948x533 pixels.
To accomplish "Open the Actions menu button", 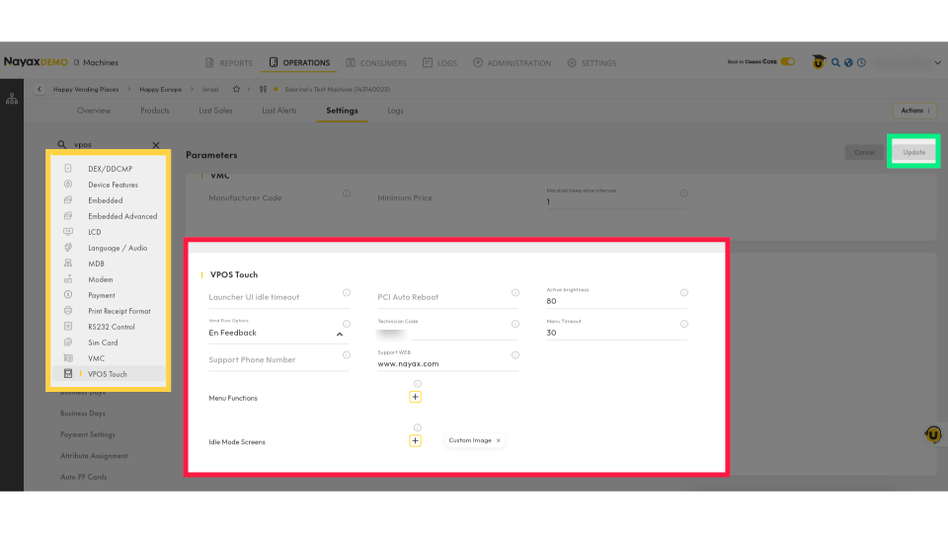I will tap(914, 111).
